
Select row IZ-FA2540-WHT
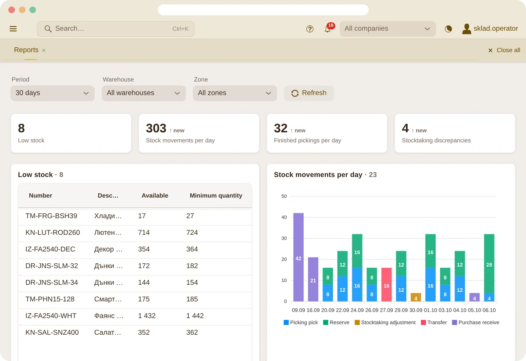135,316
